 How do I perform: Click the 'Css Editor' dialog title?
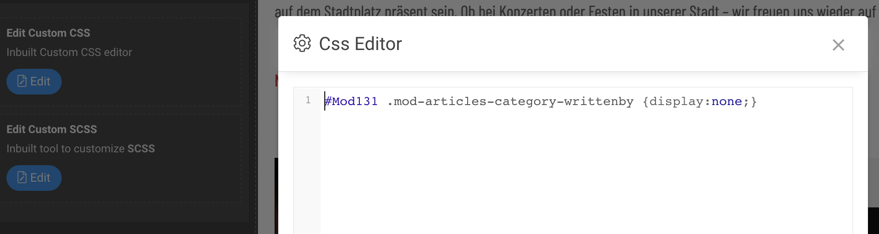pos(360,44)
